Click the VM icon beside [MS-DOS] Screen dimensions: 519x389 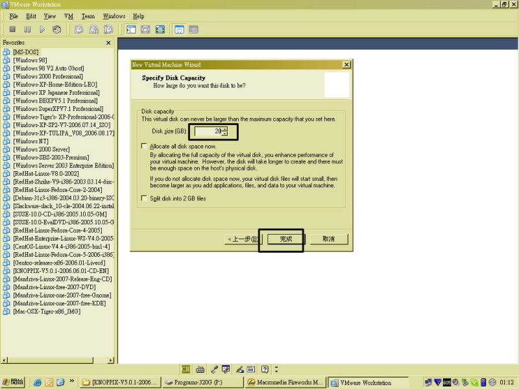pos(6,52)
